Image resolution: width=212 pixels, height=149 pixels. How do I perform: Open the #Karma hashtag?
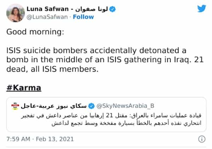[24, 88]
